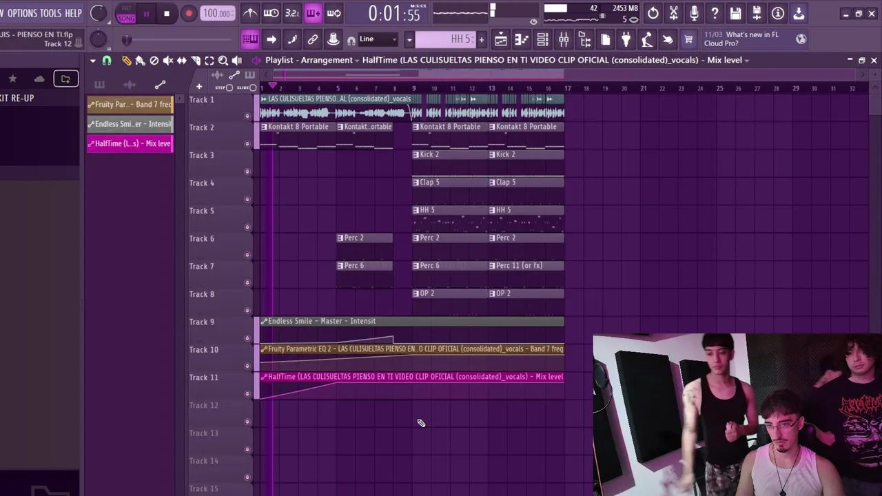Screen dimensions: 882x496
Task: Open the View playlist icon
Action: pos(501,40)
